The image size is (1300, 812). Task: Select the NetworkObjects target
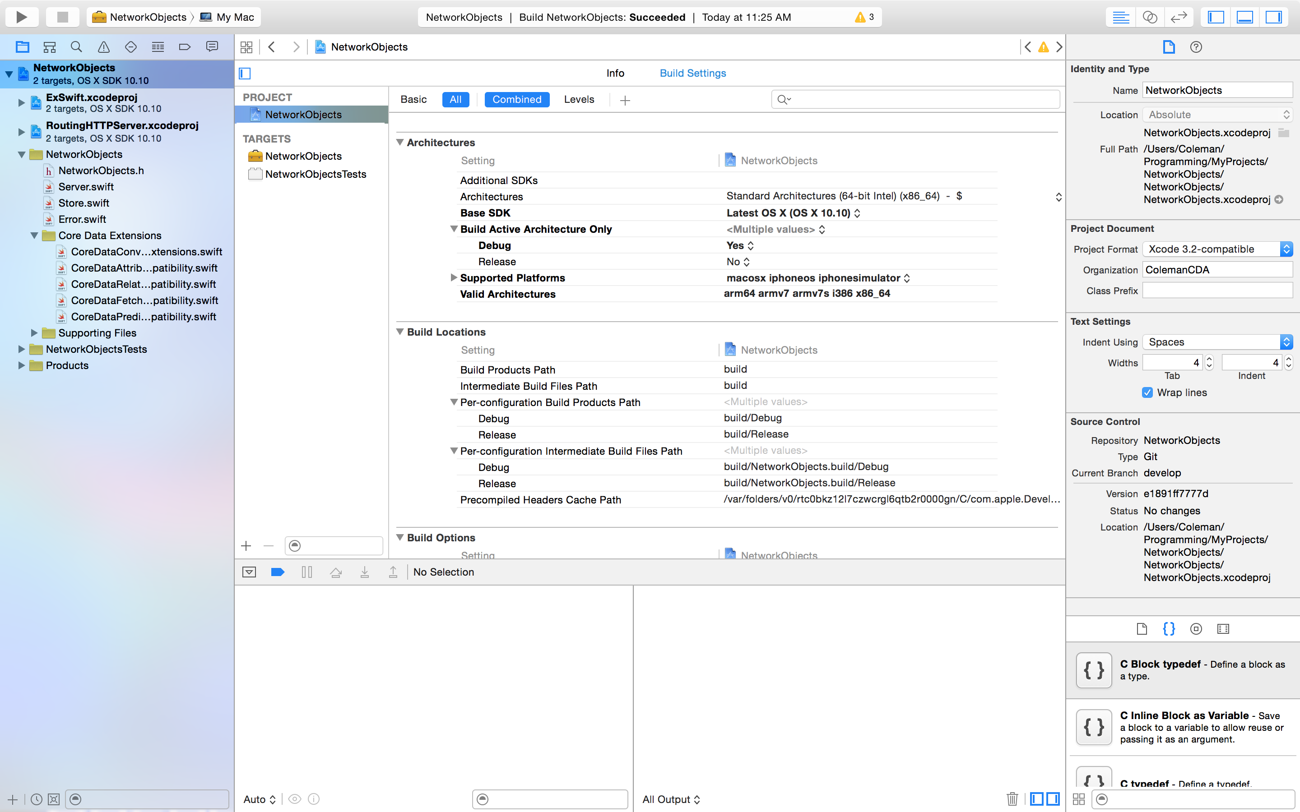click(303, 156)
